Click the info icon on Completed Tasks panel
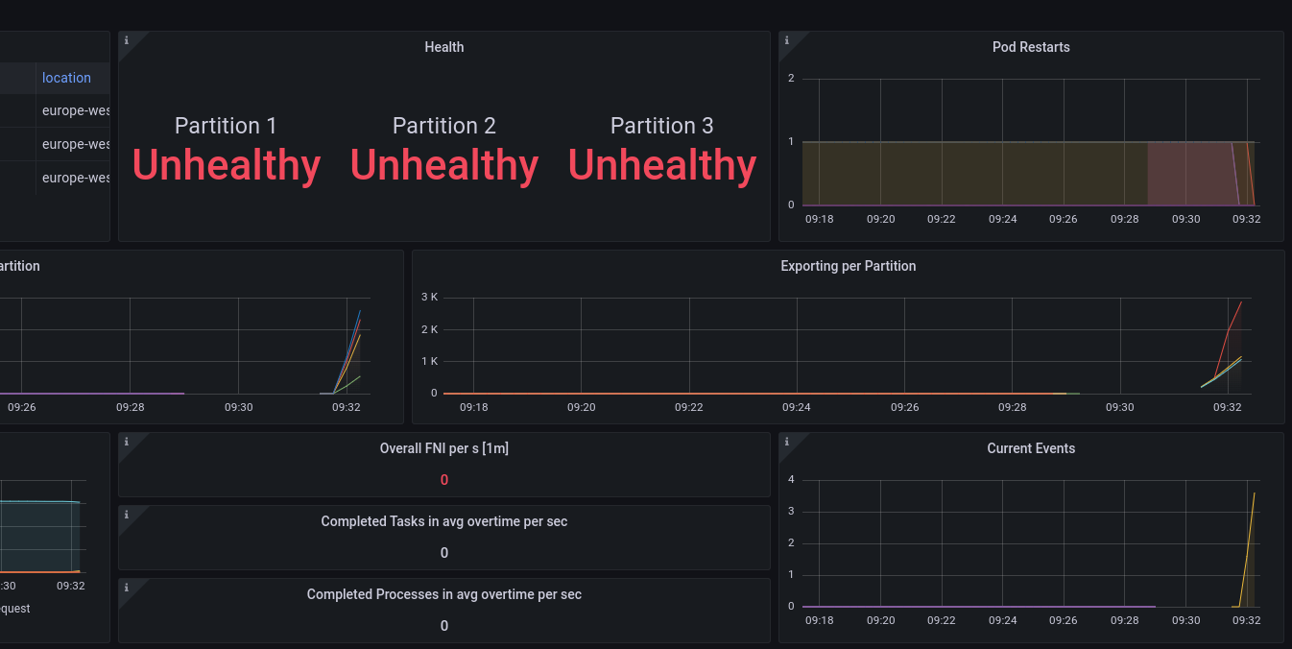The image size is (1292, 649). click(126, 515)
